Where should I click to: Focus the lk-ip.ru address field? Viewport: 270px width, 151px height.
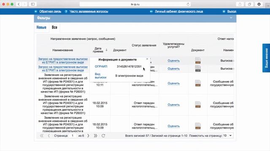tap(135, 4)
